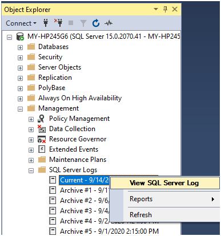Expand the Extended Events node
This screenshot has height=236, width=221.
click(x=31, y=150)
